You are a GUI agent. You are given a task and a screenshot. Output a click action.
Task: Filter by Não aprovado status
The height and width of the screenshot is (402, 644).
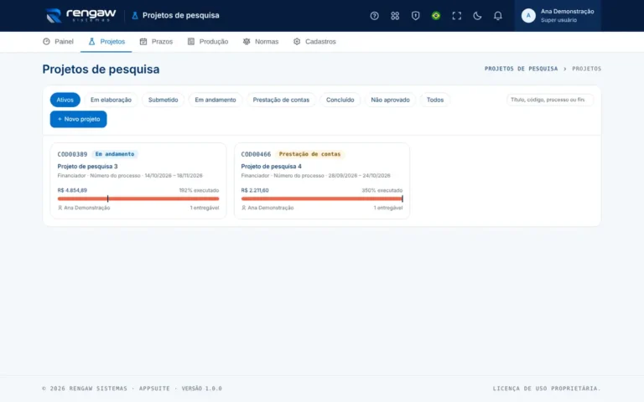tap(390, 100)
